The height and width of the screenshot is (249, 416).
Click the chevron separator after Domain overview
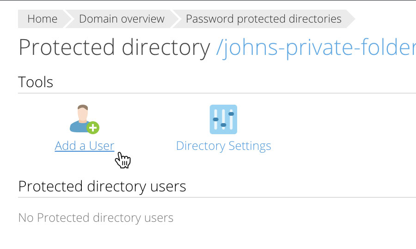[x=175, y=19]
